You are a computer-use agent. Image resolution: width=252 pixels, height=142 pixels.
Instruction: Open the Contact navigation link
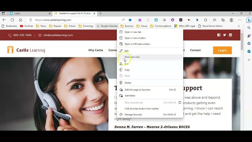[x=195, y=50]
